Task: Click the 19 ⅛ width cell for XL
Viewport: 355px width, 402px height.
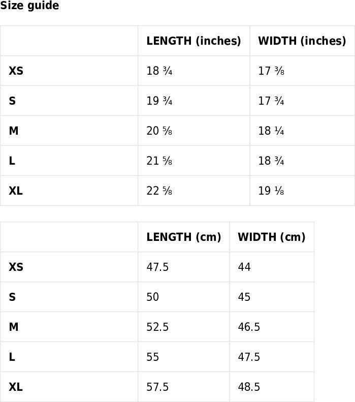Action: (x=302, y=191)
